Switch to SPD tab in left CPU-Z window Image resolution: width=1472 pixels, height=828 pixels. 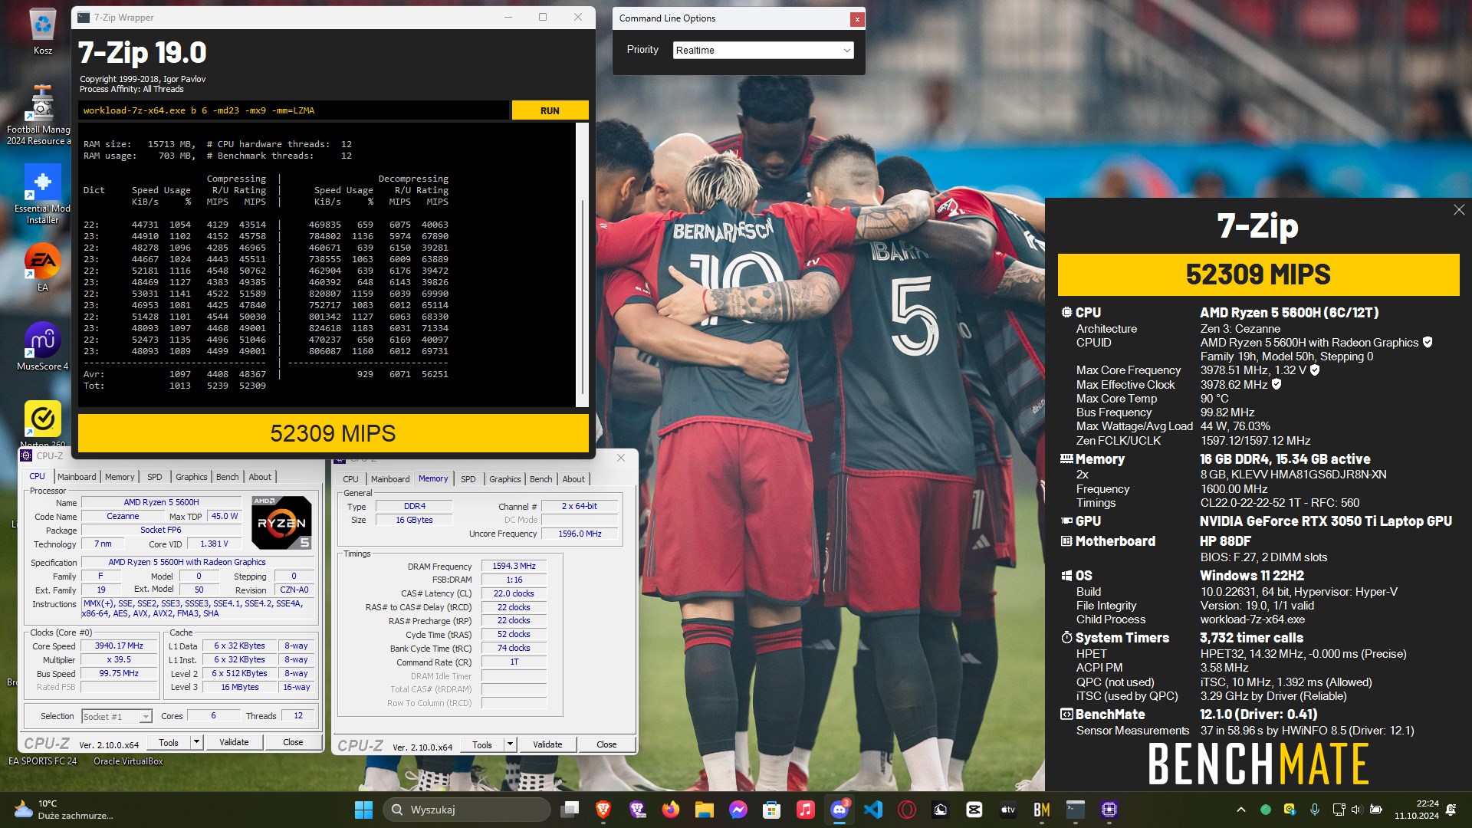click(x=155, y=477)
